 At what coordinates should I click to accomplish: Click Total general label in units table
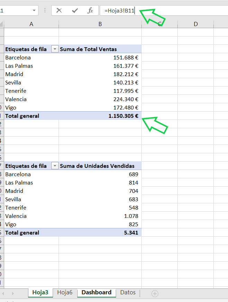[x=22, y=232]
